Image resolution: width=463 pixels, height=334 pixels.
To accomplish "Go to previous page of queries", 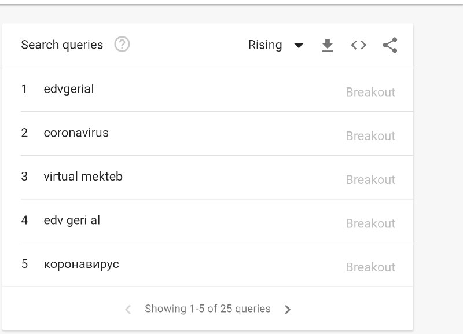I will [x=128, y=309].
